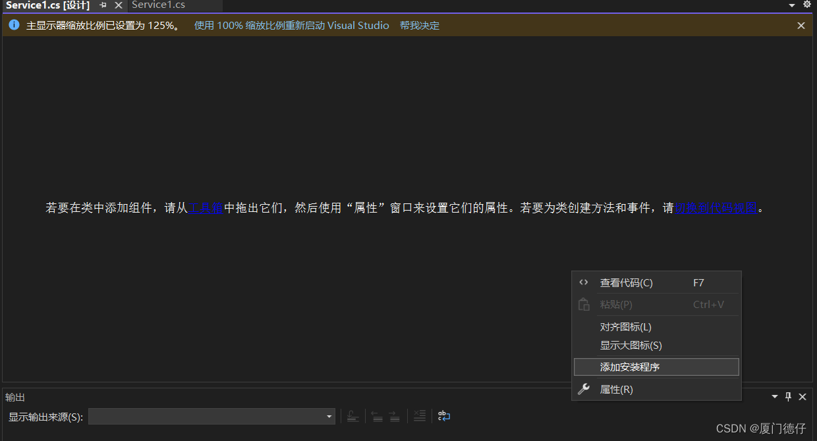817x441 pixels.
Task: Click the view code angle-brackets icon
Action: [x=584, y=282]
